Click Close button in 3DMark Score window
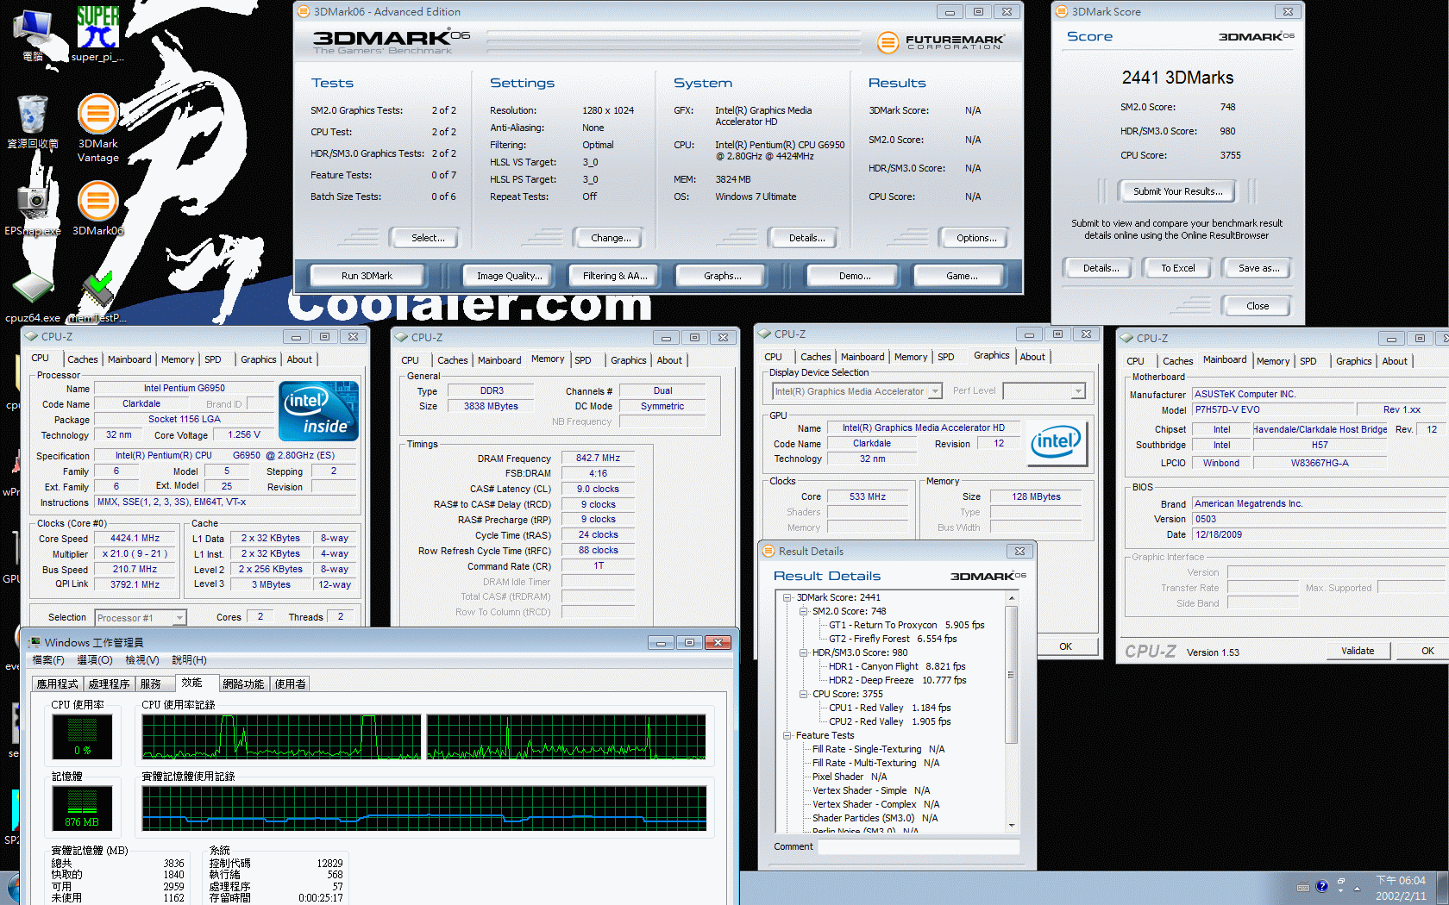Image resolution: width=1449 pixels, height=905 pixels. [1257, 306]
